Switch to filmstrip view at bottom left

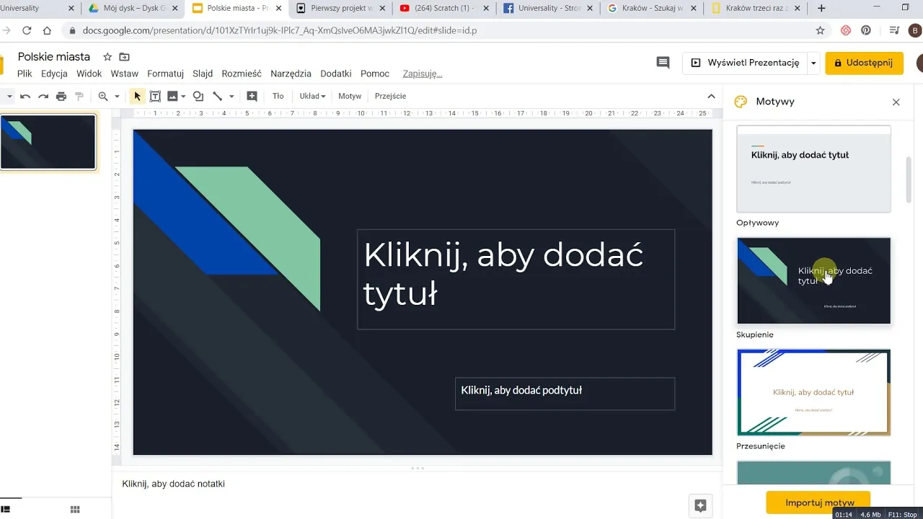point(5,510)
